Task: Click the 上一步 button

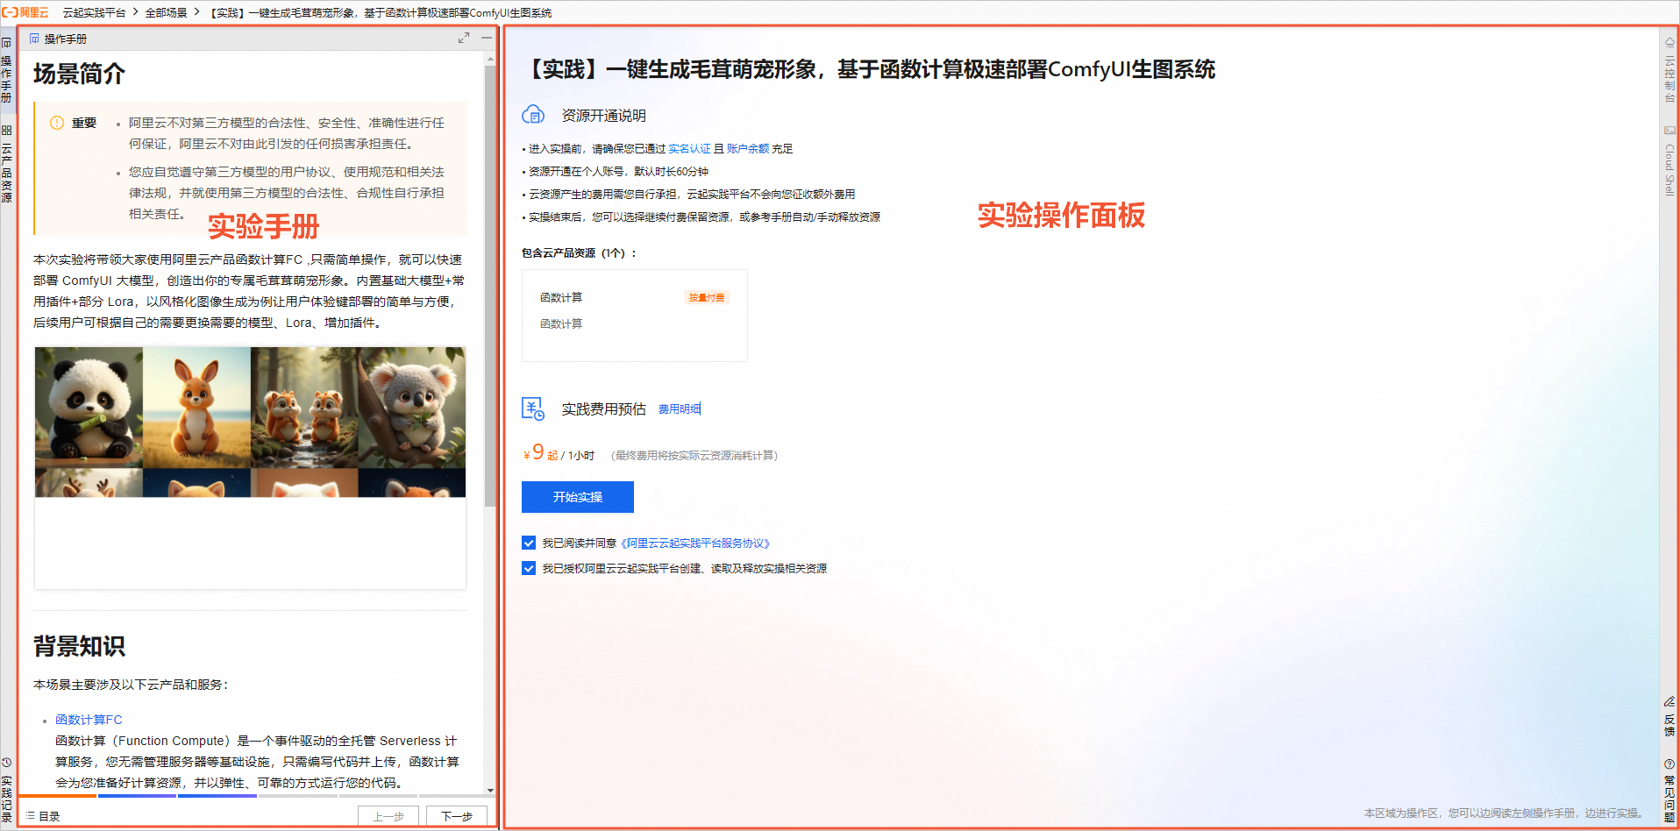Action: (x=388, y=816)
